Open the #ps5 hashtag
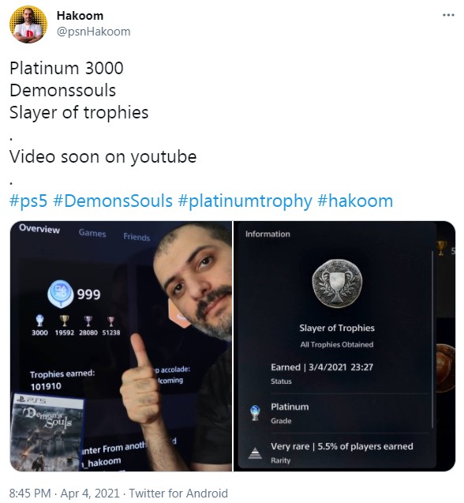The width and height of the screenshot is (464, 503). click(x=28, y=201)
